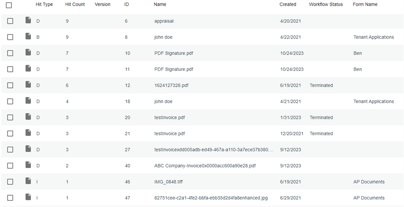Check box for testInvoice.pdf ID 20
This screenshot has width=404, height=207.
(10, 117)
